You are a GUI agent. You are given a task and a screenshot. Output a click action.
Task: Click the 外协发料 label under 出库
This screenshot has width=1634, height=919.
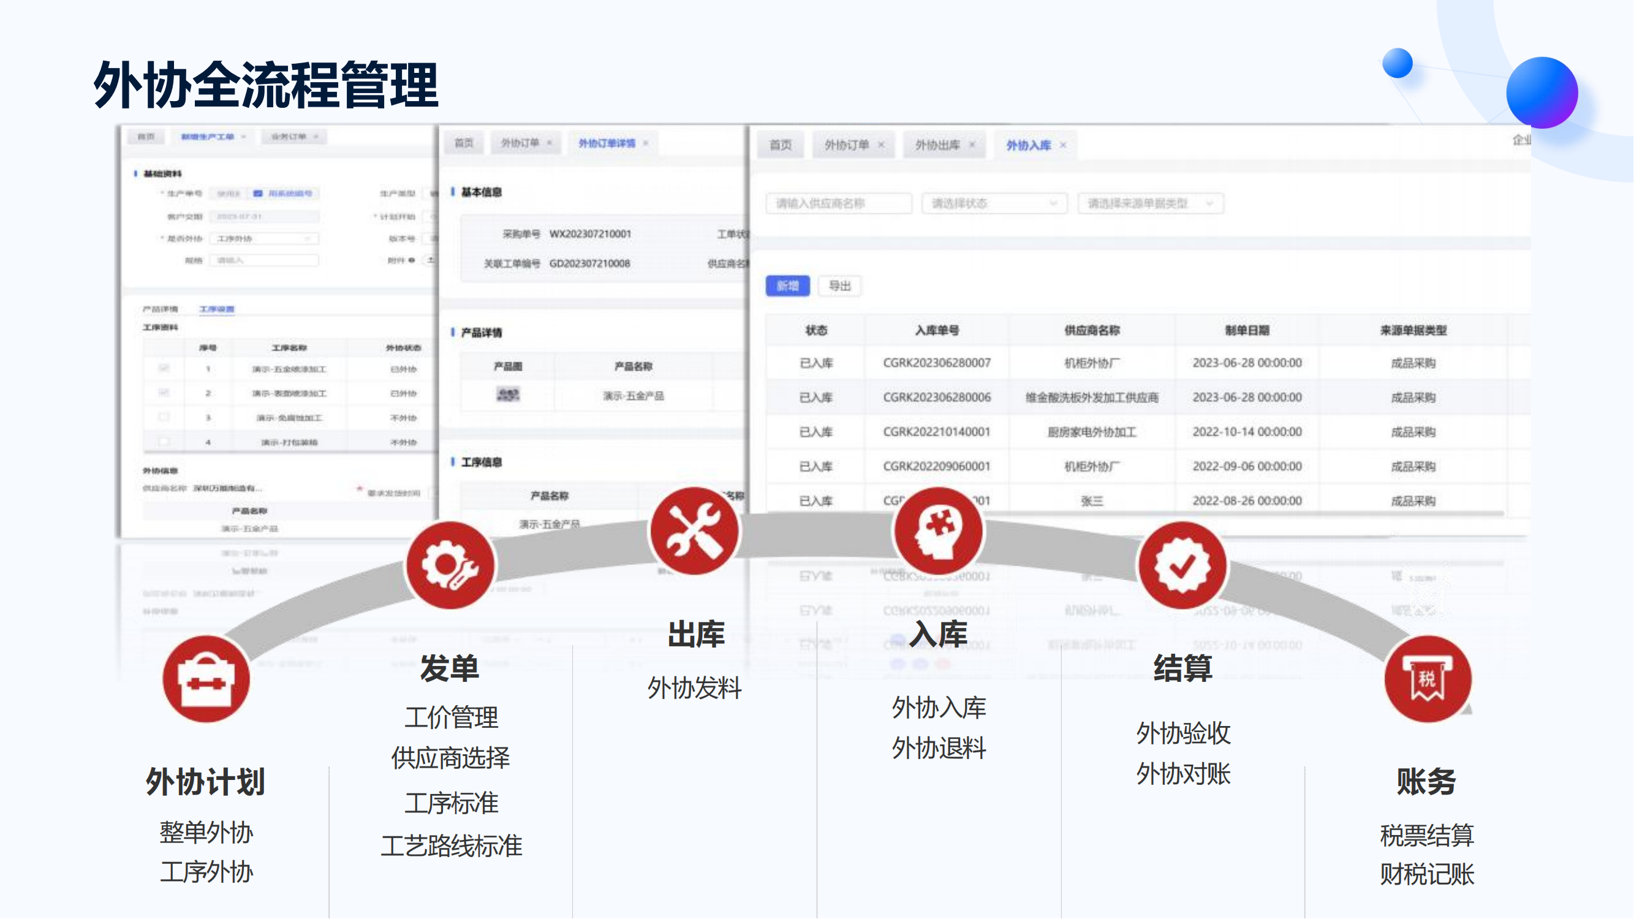click(695, 688)
